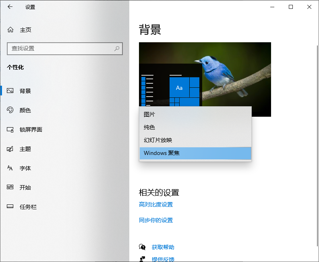This screenshot has width=319, height=262.
Task: Click the picture icon beside 背景
Action: click(10, 91)
